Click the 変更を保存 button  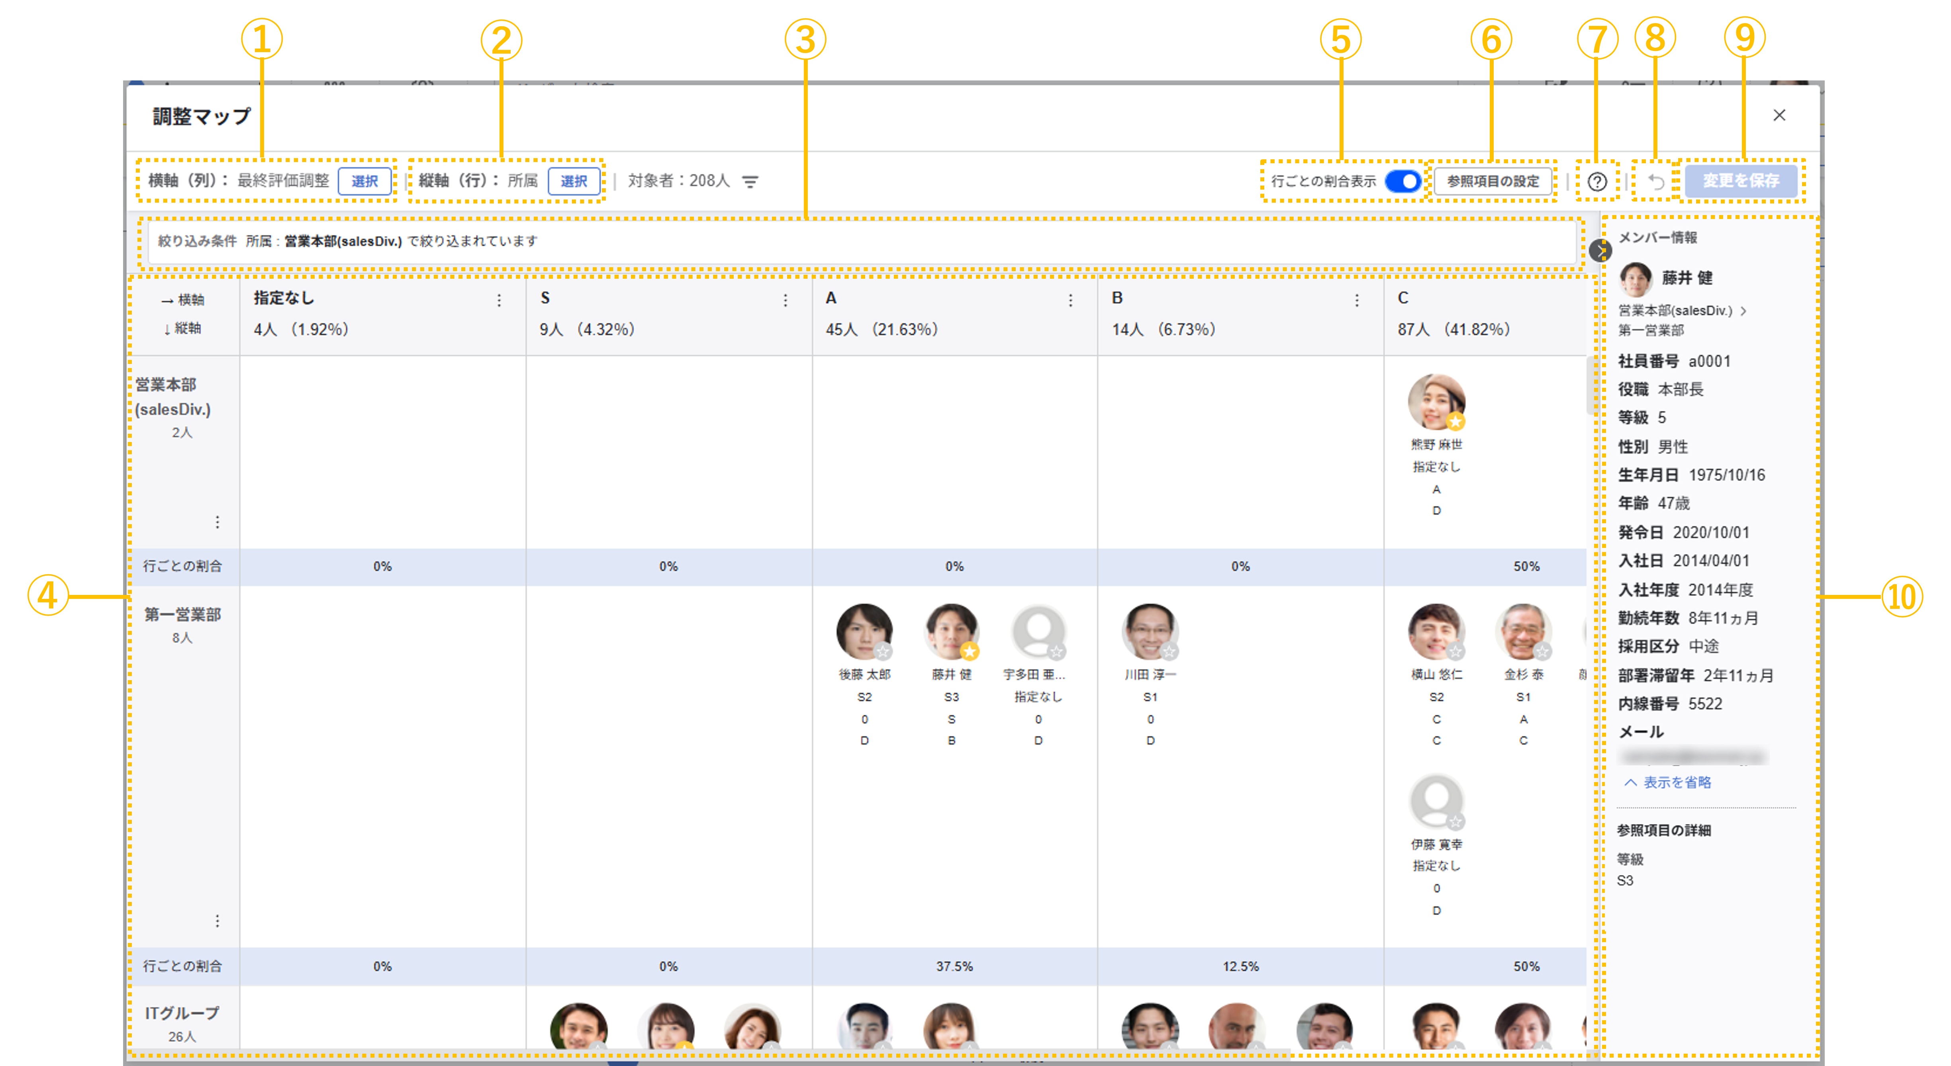(1740, 182)
